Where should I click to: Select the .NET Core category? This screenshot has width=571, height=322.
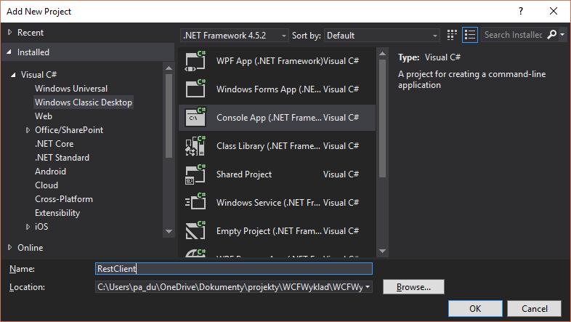pos(54,144)
